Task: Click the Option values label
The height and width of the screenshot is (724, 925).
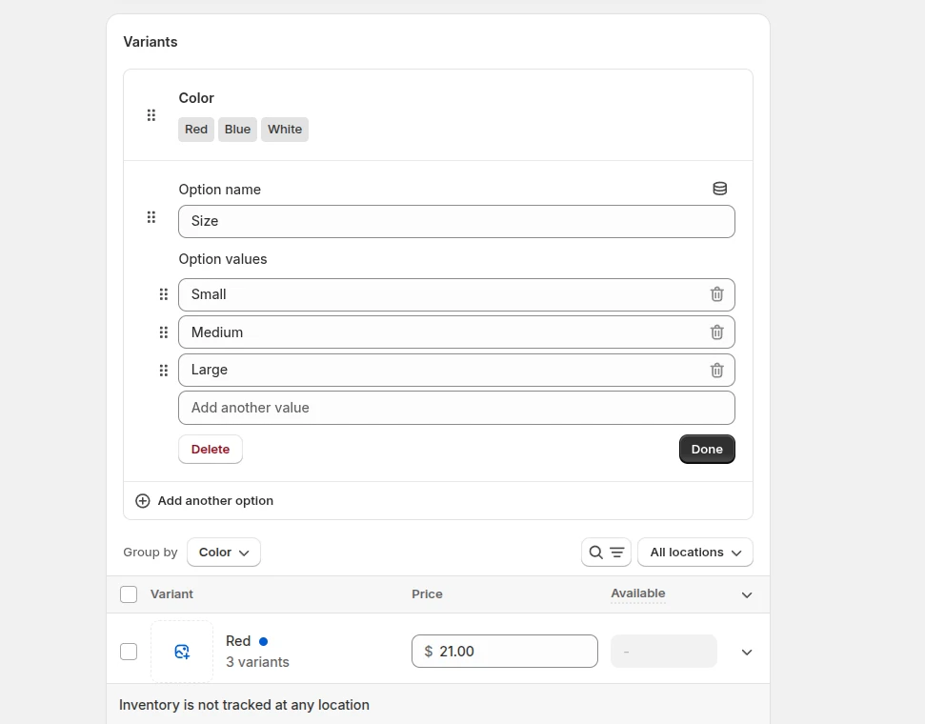Action: pyautogui.click(x=222, y=259)
